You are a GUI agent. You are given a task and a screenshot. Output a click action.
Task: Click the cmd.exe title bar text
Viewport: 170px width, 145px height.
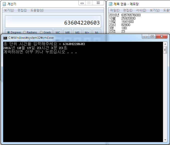31,38
